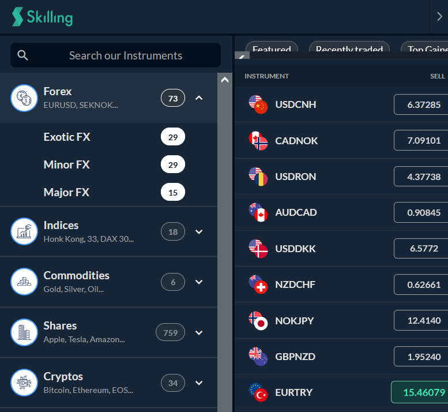The height and width of the screenshot is (412, 448).
Task: Expand the Cryptos category chevron
Action: [199, 383]
